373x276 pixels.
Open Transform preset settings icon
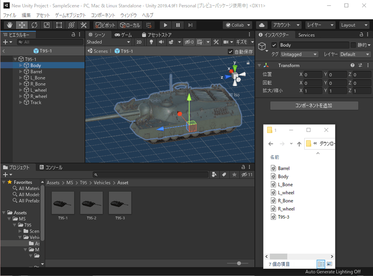360,65
